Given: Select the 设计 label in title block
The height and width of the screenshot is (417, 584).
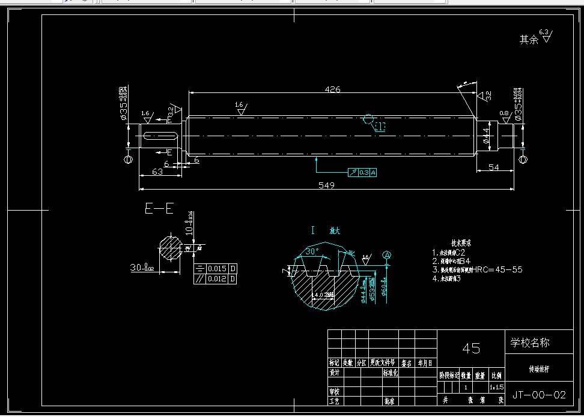Looking at the screenshot, I should [335, 373].
